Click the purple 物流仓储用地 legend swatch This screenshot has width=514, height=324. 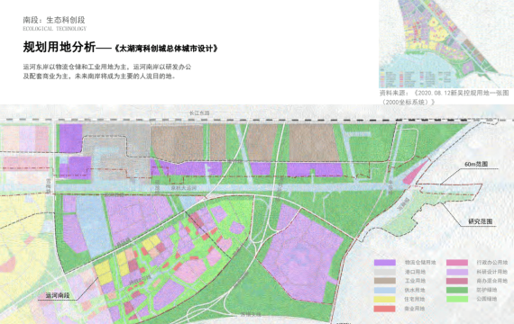point(385,263)
